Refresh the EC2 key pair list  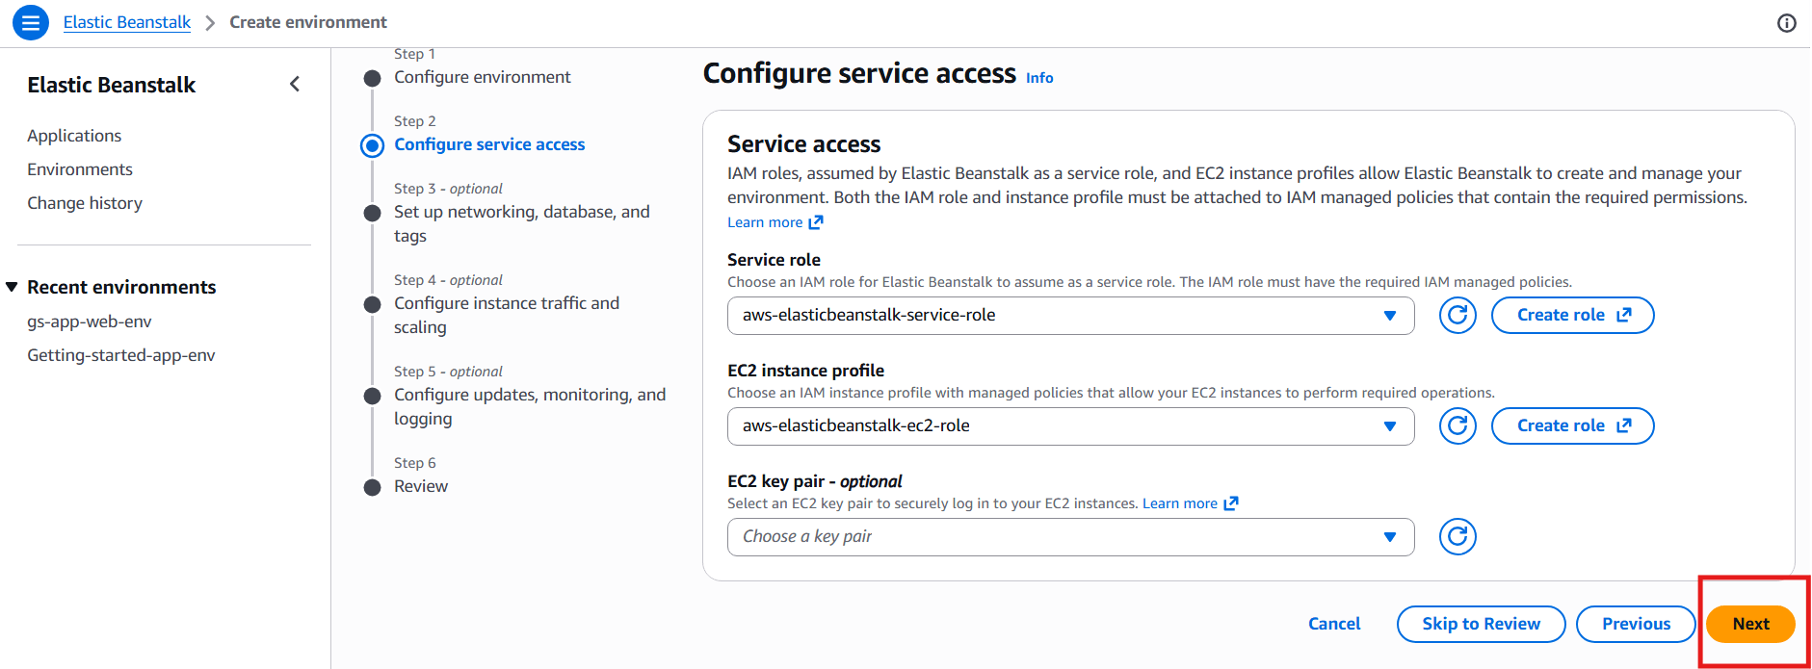click(x=1457, y=537)
